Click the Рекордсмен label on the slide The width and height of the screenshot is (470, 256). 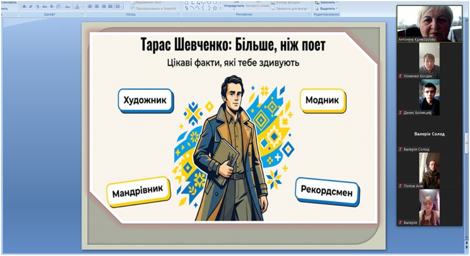(327, 192)
